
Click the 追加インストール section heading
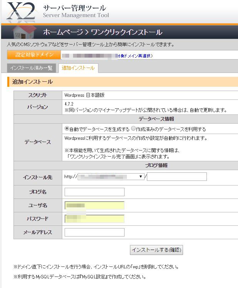32,82
